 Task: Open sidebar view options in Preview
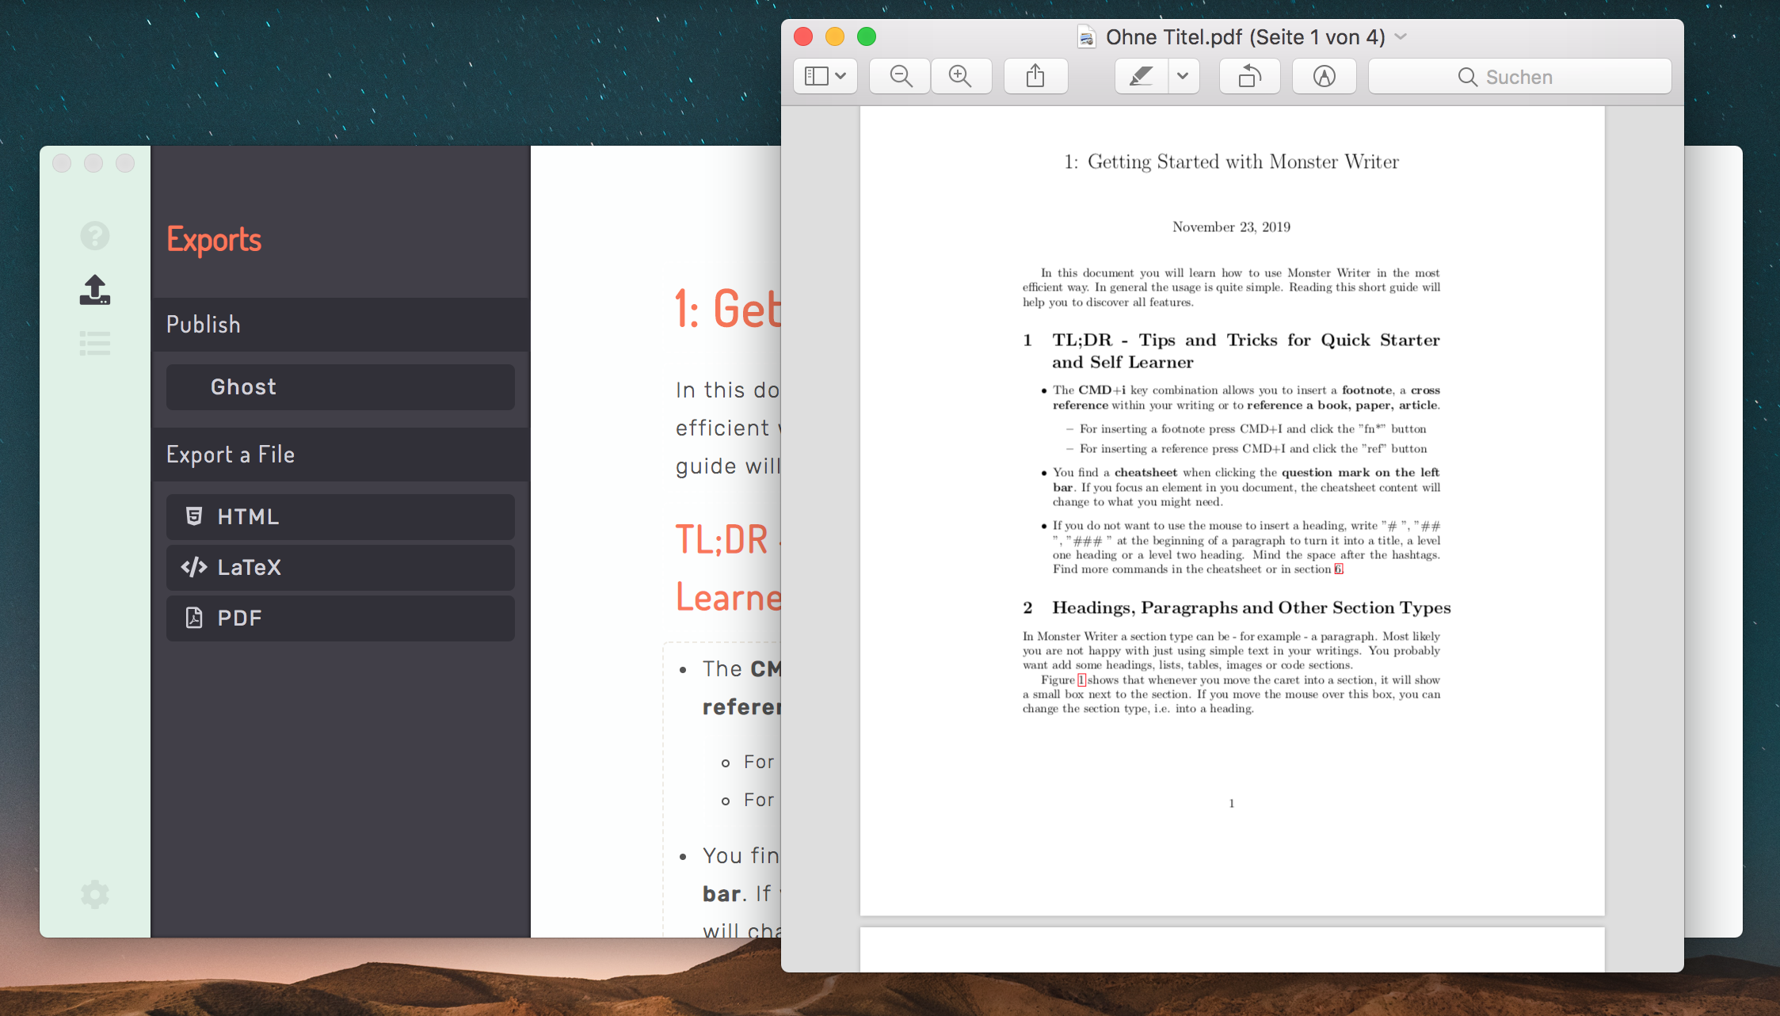[x=825, y=76]
